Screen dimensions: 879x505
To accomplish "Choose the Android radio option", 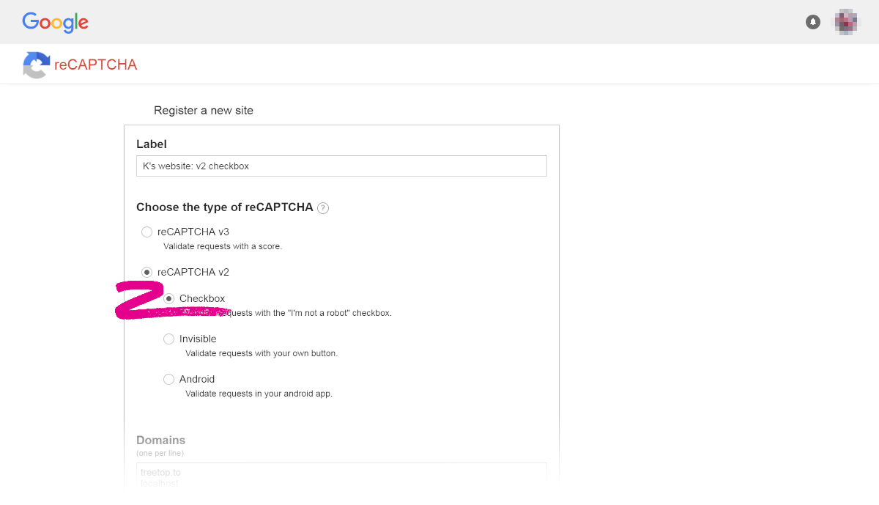I will [x=168, y=379].
